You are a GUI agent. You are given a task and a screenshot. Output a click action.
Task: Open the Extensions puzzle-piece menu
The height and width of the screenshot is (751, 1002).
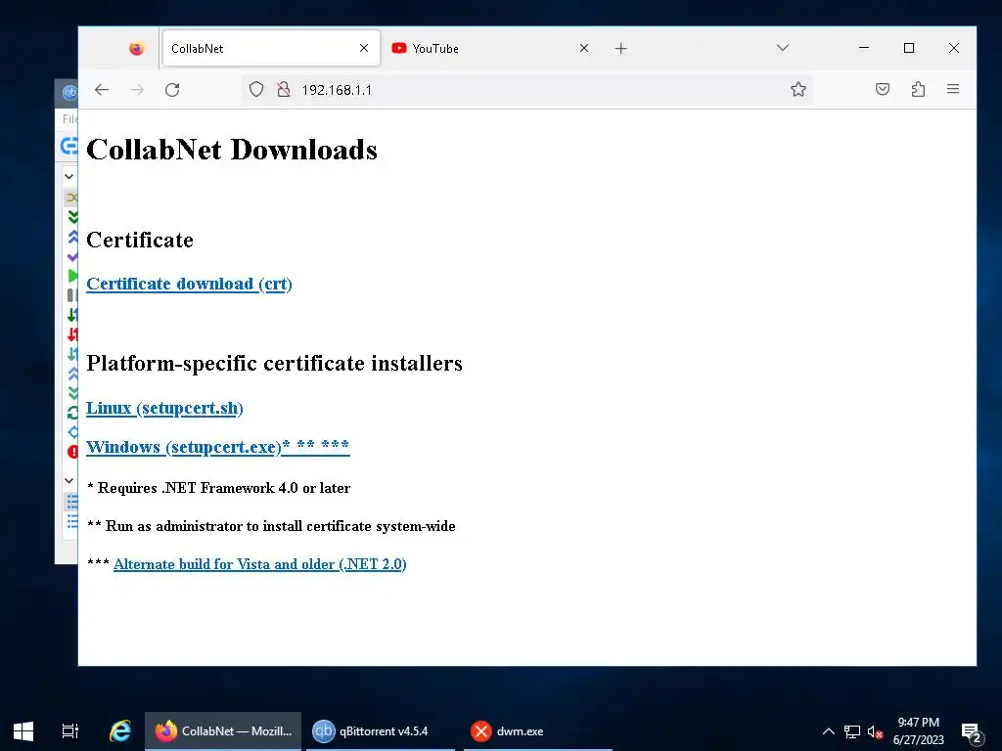918,89
